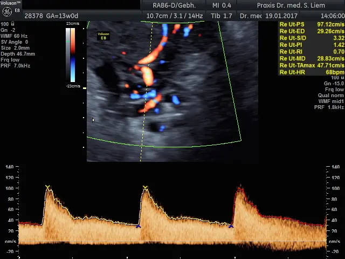This screenshot has height=259, width=345.
Task: Click the third waveform peak in the spectrum
Action: coord(240,188)
